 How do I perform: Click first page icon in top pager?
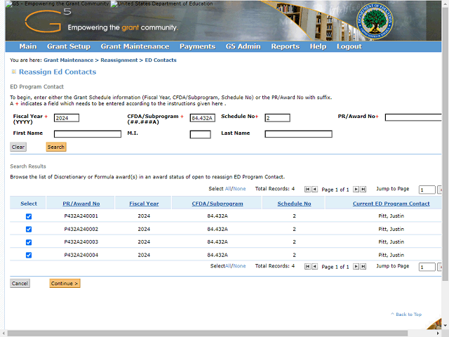pos(307,190)
